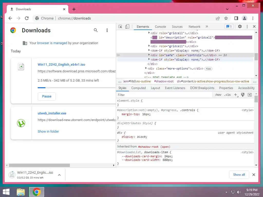Image resolution: width=263 pixels, height=197 pixels.
Task: Select the #shadow-root breadcrumb
Action: 164,81
